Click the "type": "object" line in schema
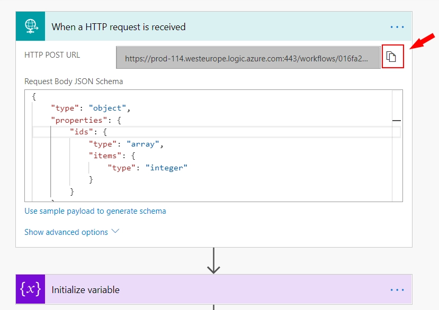Screen dimensions: 439x310 pos(91,108)
